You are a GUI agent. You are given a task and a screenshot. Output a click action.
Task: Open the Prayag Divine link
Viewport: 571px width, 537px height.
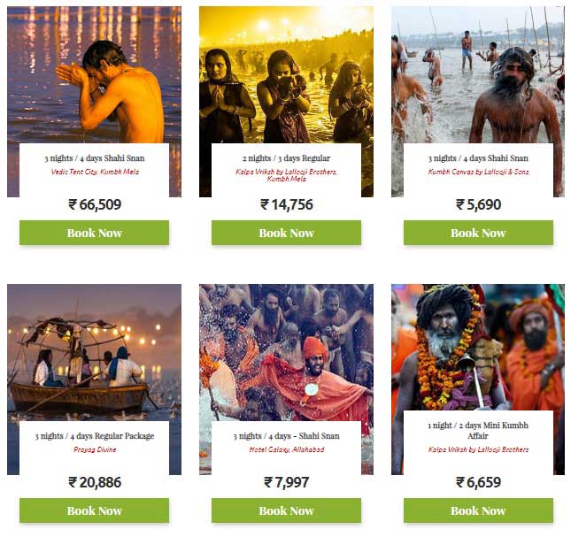tap(95, 449)
